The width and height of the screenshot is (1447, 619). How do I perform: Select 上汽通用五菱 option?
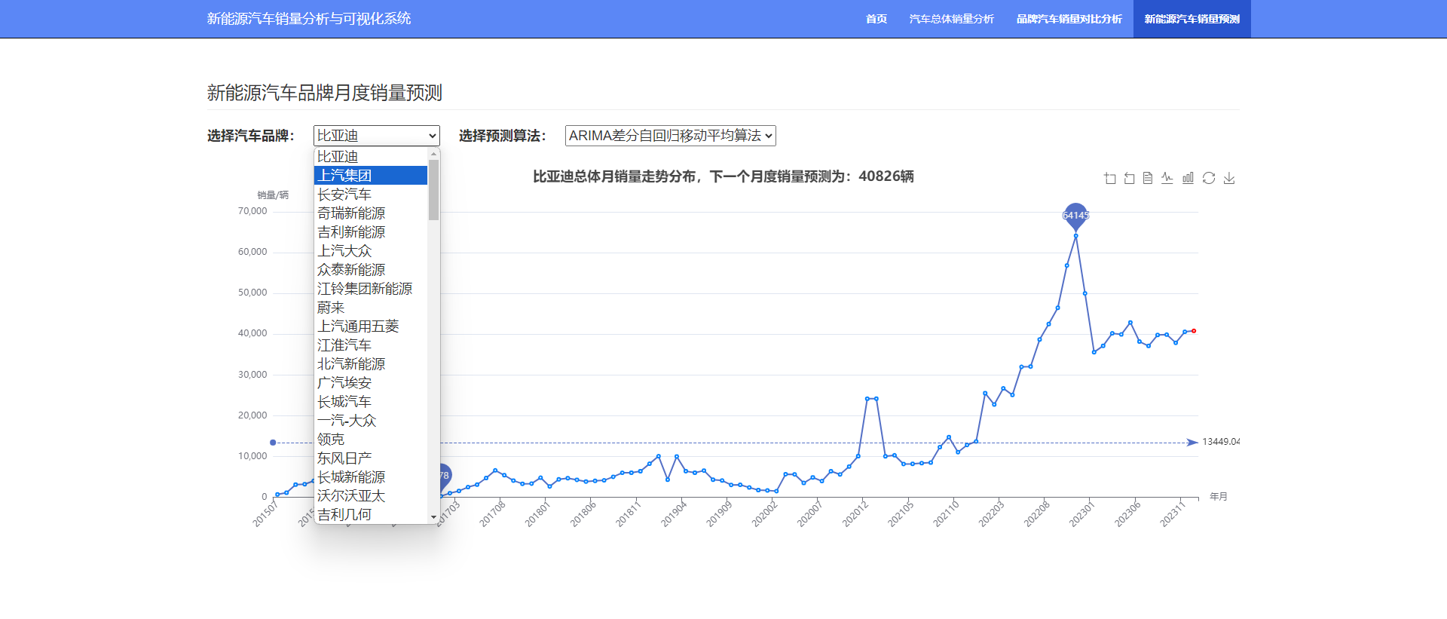coord(371,326)
